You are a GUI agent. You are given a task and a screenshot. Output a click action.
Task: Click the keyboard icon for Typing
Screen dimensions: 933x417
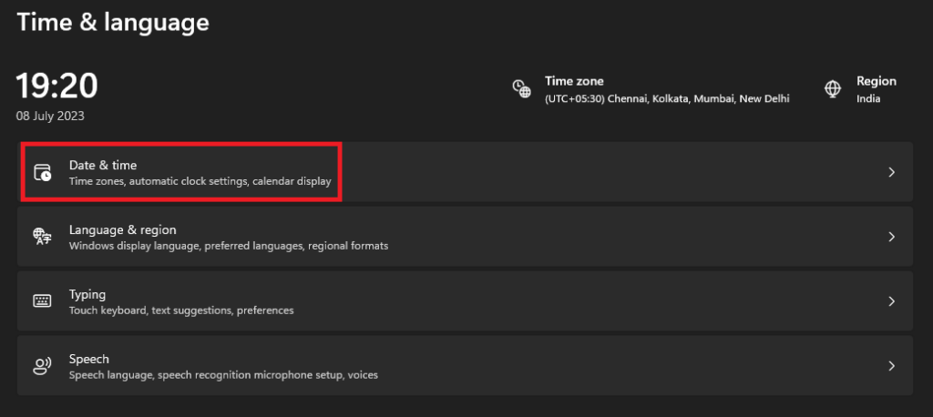43,301
